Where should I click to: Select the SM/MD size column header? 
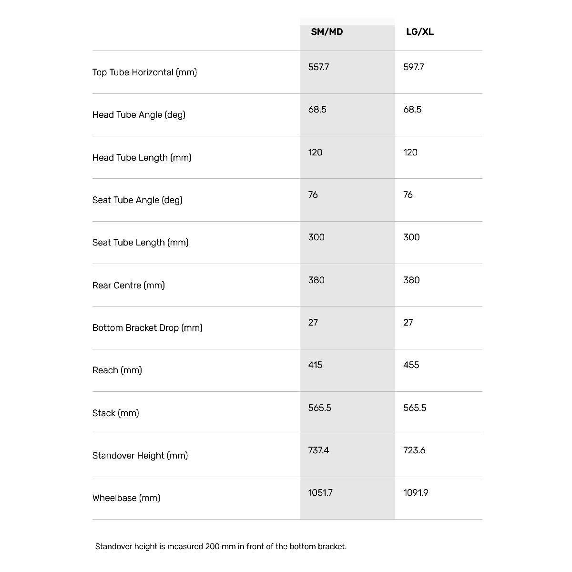(327, 32)
